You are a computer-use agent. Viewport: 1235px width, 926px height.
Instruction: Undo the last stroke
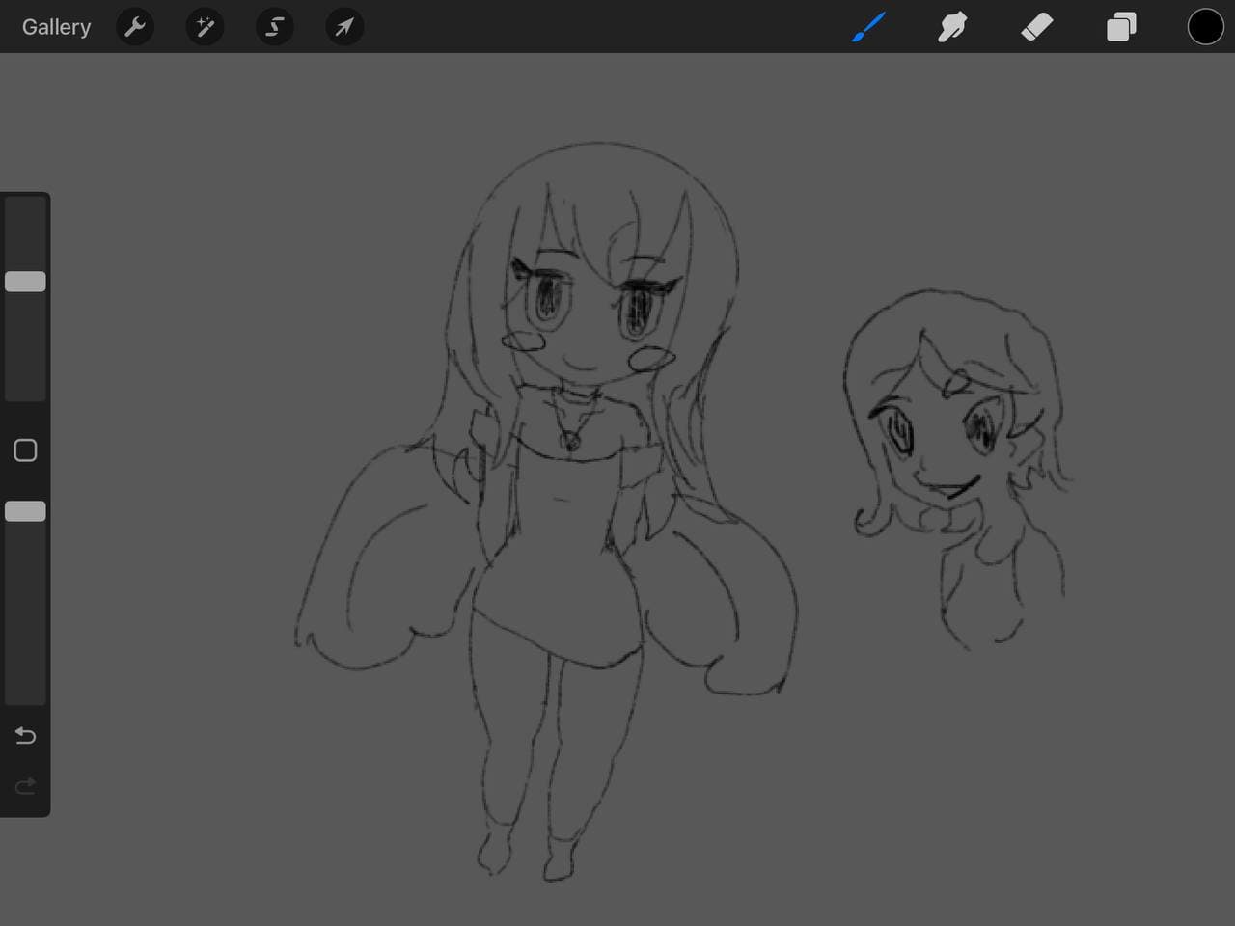[x=25, y=736]
